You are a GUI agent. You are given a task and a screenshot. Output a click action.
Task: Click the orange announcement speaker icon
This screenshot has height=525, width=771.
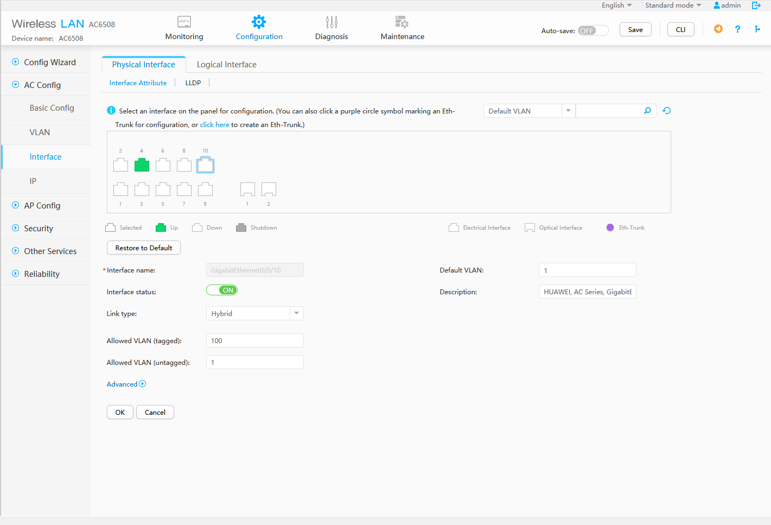point(718,29)
